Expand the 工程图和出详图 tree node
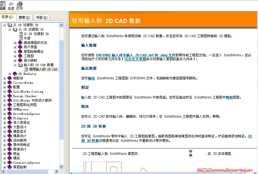 pyautogui.click(x=5, y=105)
